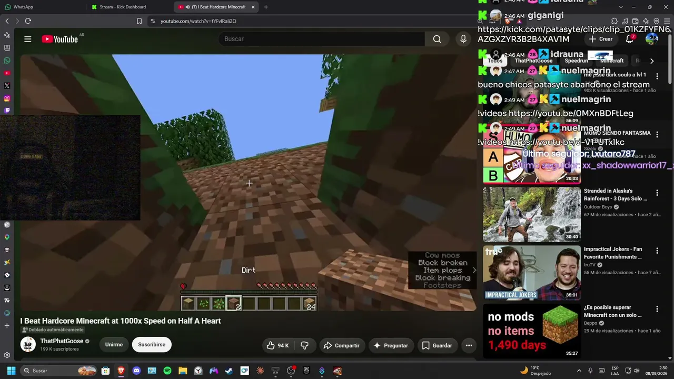Switch to the Stream - Kick Dashboard tab
674x379 pixels.
click(130, 7)
